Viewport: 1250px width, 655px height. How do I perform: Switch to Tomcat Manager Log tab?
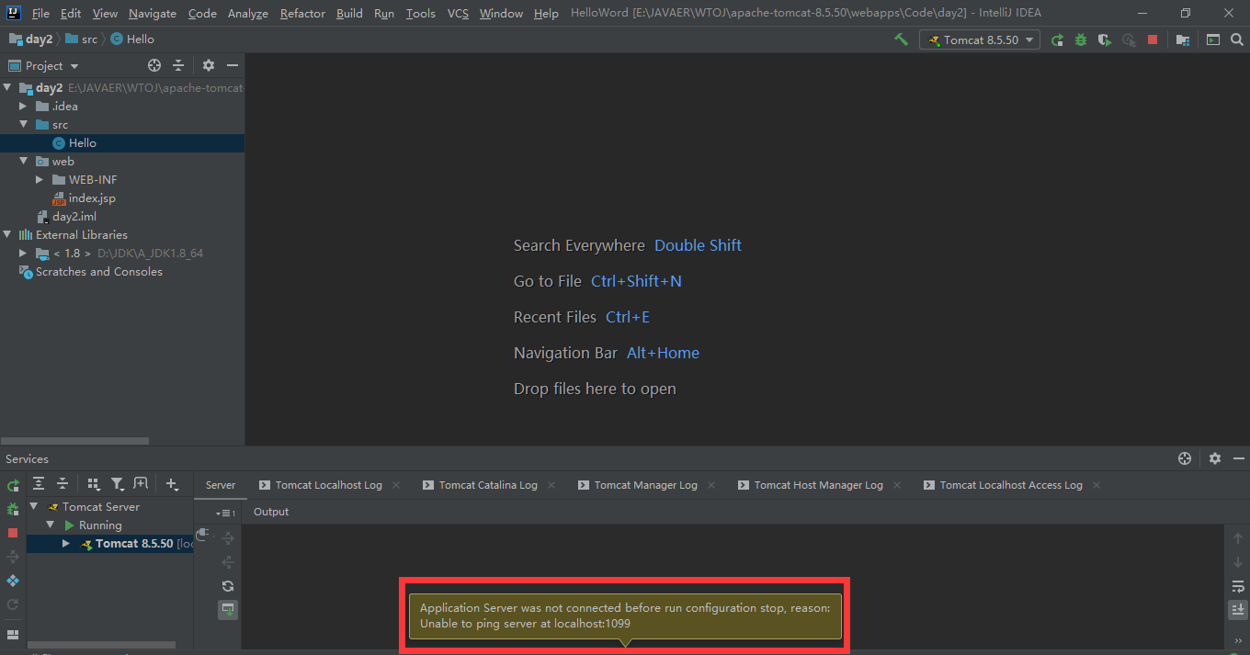(x=645, y=485)
